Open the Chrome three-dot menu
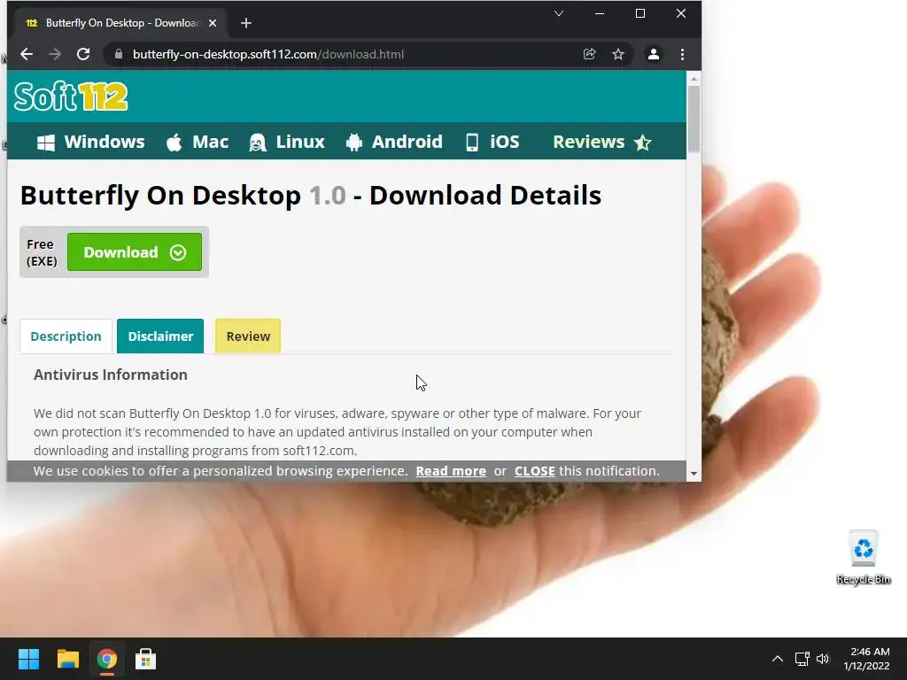This screenshot has height=680, width=907. tap(683, 54)
